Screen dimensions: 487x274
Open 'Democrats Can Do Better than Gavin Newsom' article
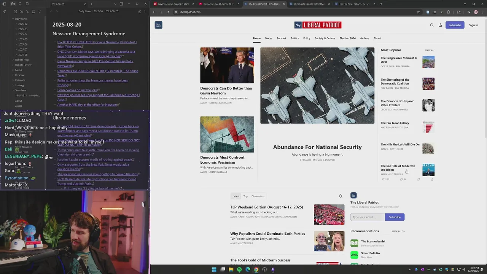[226, 91]
